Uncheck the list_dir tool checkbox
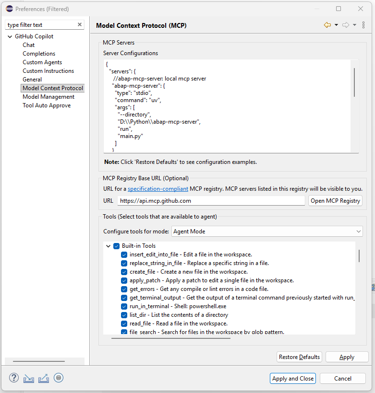 point(124,315)
